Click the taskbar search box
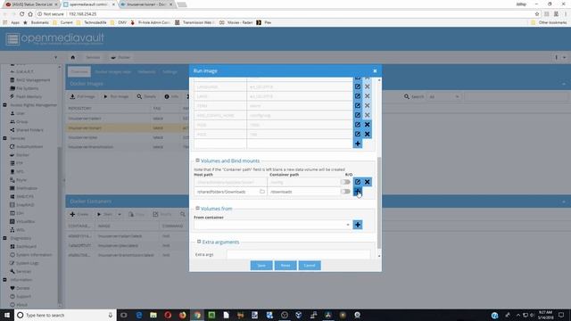 [65, 315]
